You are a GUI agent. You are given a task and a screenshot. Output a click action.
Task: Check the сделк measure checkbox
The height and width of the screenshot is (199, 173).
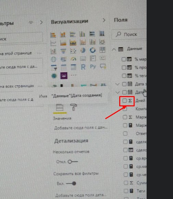tap(125, 142)
